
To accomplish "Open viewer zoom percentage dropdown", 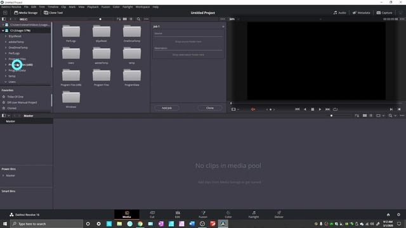I will pyautogui.click(x=234, y=19).
